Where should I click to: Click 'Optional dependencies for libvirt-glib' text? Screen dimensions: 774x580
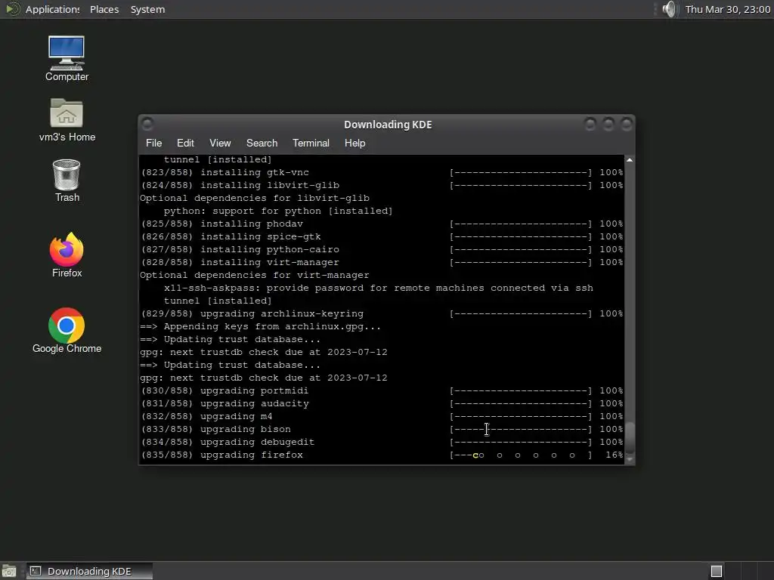pos(254,199)
